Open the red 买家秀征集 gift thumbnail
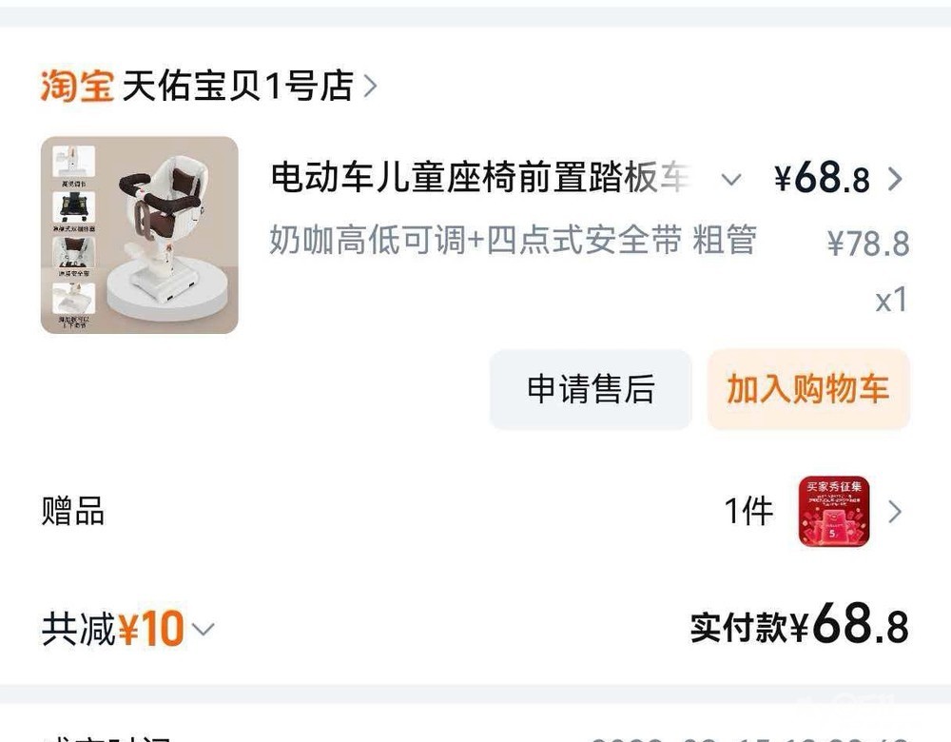The width and height of the screenshot is (951, 742). (x=834, y=512)
